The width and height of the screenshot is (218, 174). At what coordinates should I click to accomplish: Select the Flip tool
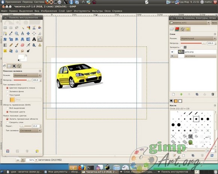[x=28, y=39]
